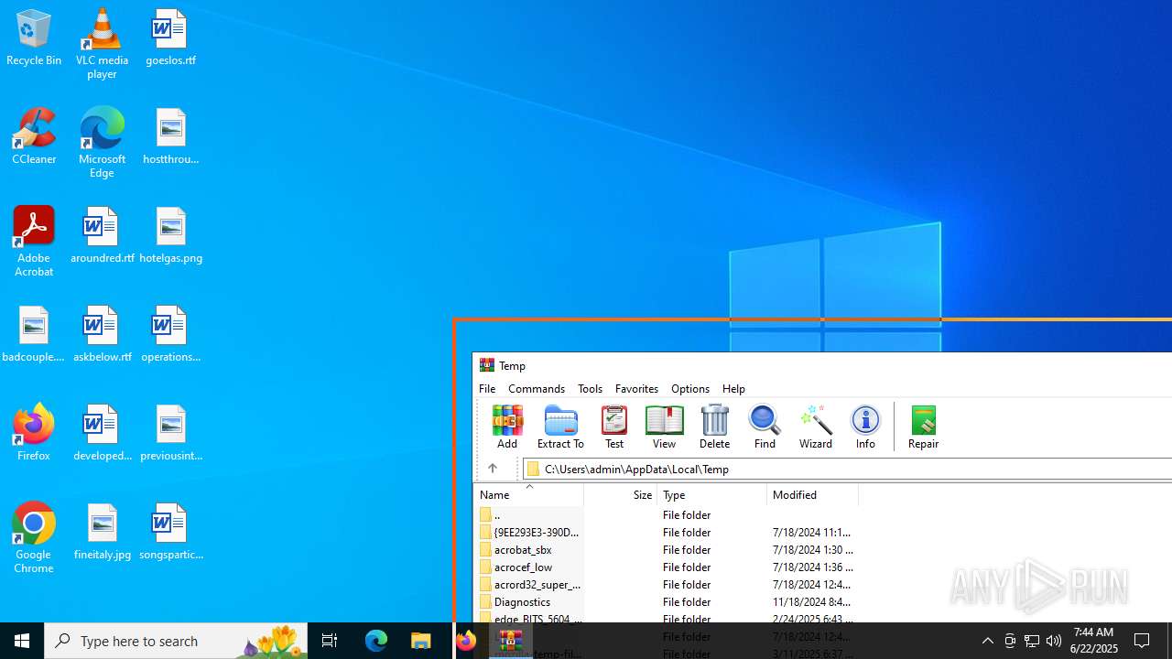Select the Firefox desktop shortcut

[34, 433]
